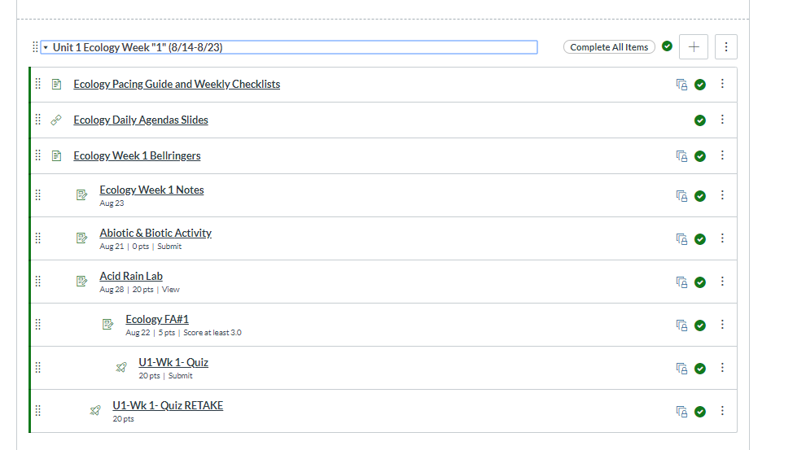Click the rocket quiz icon beside U1-Wk 1- Quiz
Screen dimensions: 806x450
(121, 368)
